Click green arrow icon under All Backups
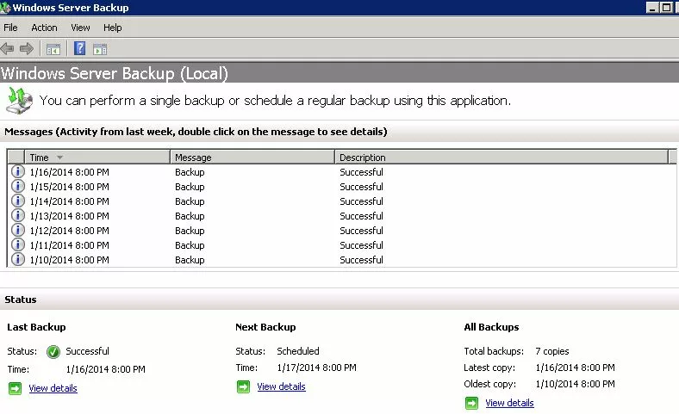 pyautogui.click(x=471, y=403)
